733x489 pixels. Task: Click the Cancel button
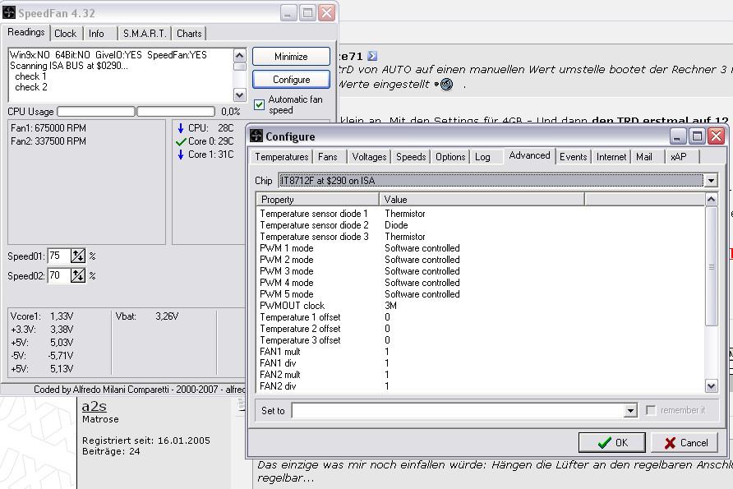[685, 443]
